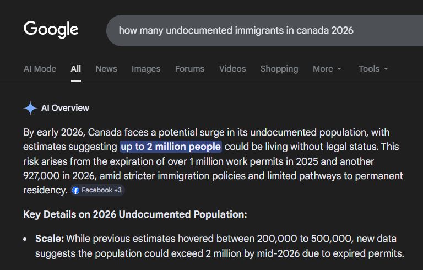
Task: Click the Key Details section heading
Action: [x=135, y=214]
